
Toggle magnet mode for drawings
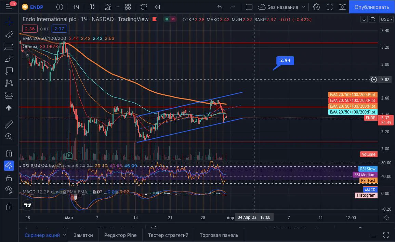(9, 153)
